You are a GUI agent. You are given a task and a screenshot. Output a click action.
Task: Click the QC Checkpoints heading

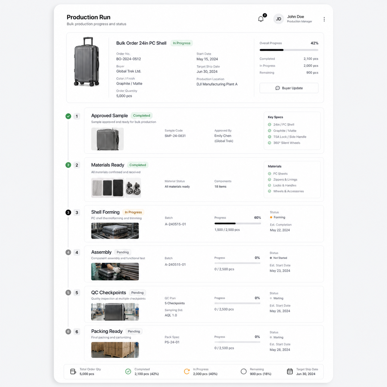click(x=109, y=293)
